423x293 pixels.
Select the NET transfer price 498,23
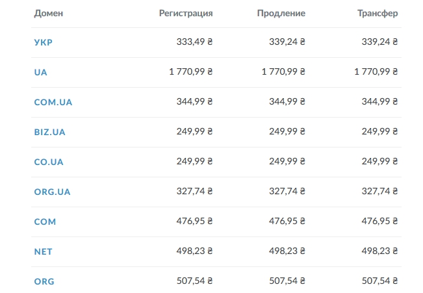tap(379, 251)
